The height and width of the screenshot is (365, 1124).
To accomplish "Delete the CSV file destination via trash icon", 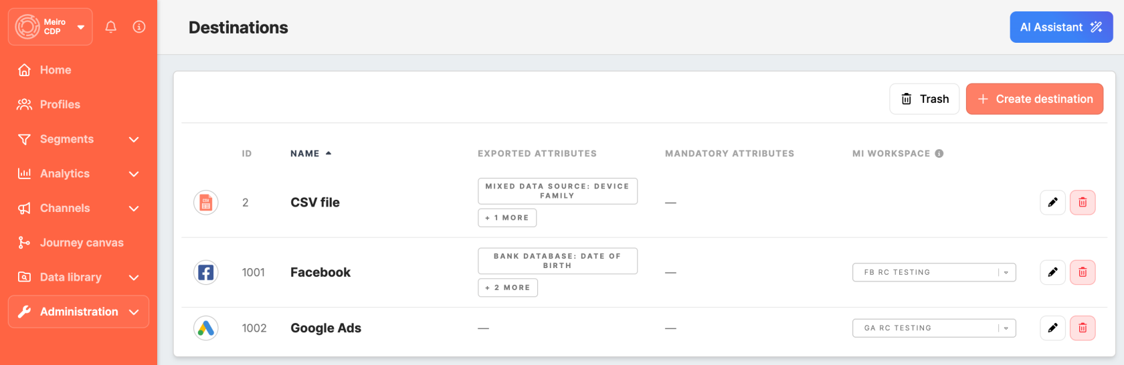I will tap(1082, 203).
